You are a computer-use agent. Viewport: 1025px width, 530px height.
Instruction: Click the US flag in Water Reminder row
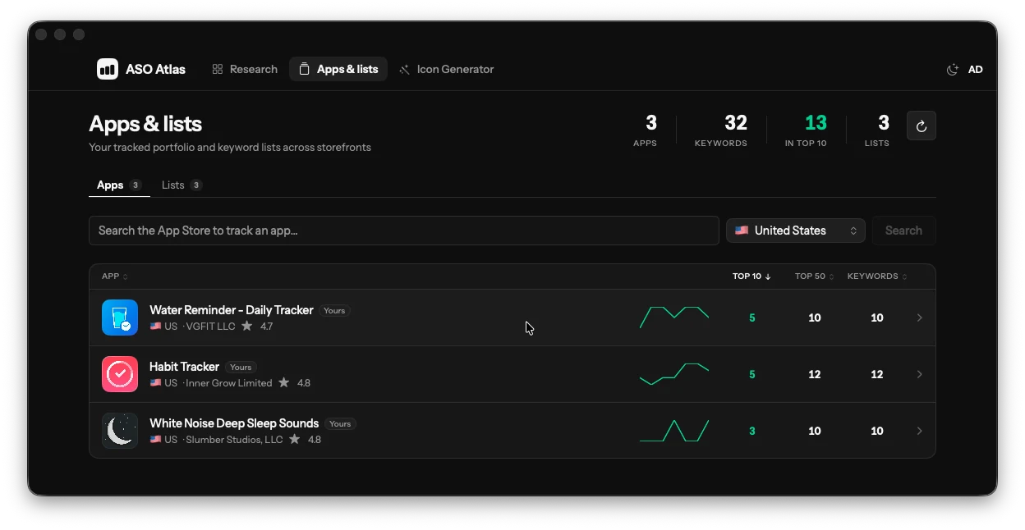click(155, 327)
